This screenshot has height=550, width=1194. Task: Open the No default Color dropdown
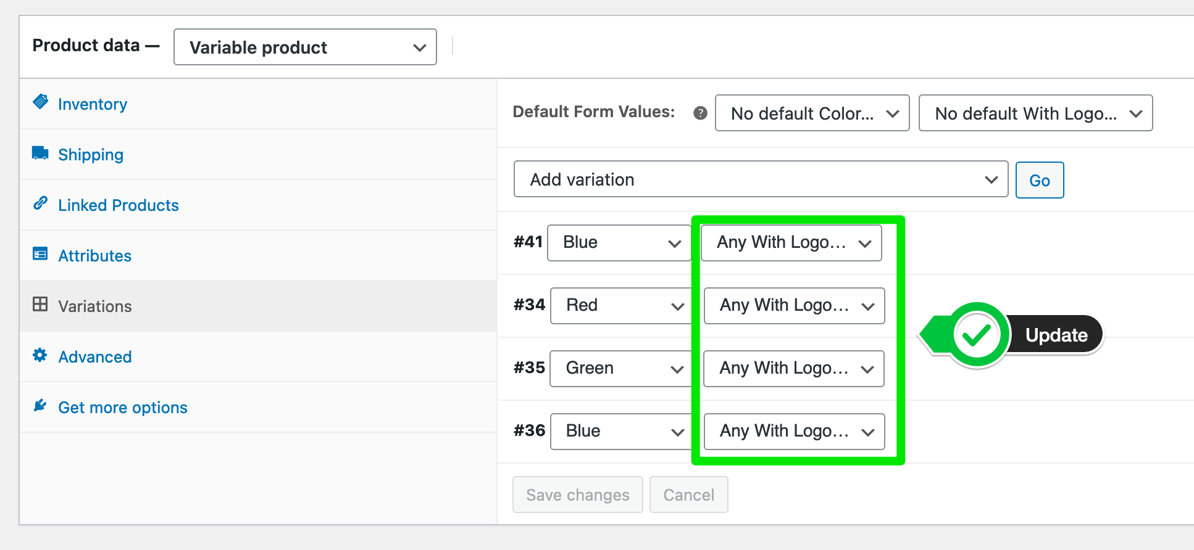click(812, 113)
